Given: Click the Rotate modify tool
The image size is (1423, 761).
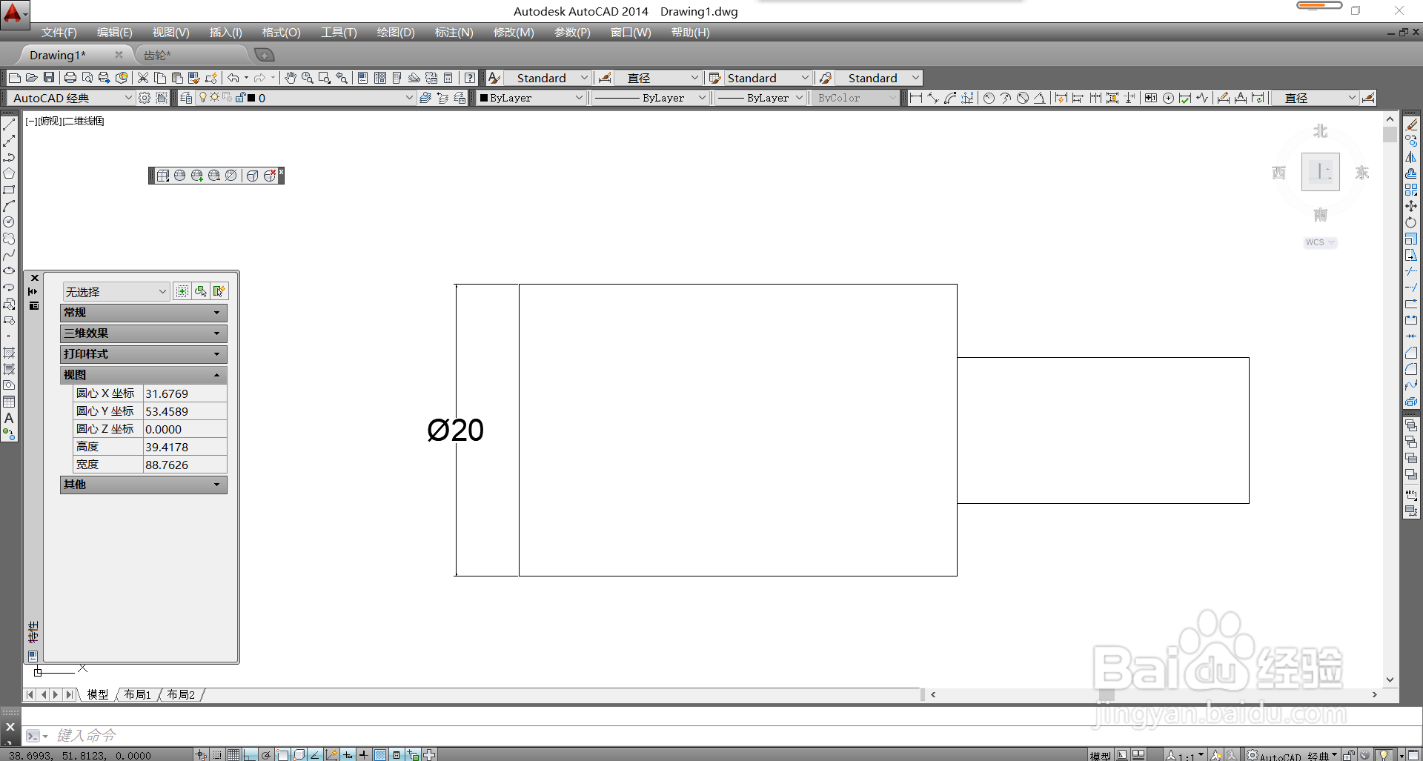Looking at the screenshot, I should coord(1411,222).
